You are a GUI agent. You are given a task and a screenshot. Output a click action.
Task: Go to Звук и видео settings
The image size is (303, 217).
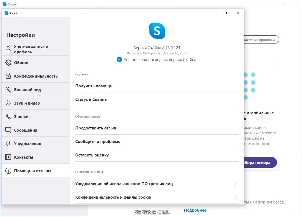(36, 103)
